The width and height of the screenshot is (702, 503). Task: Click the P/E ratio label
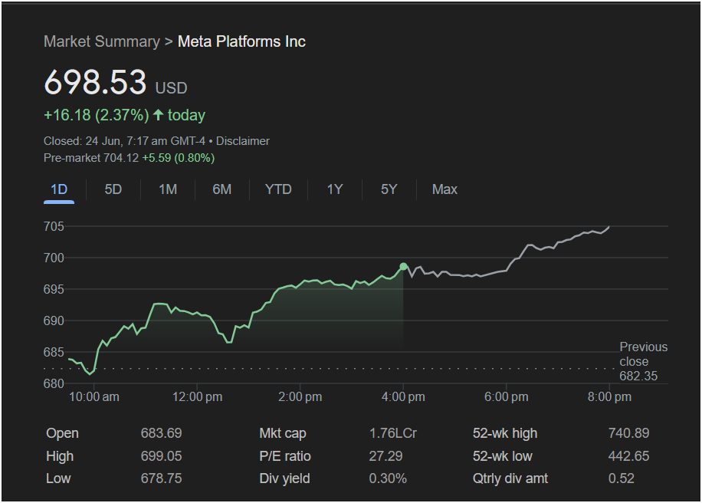[x=285, y=456]
